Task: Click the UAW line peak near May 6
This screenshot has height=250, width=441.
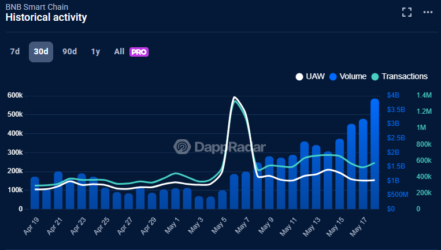Action: (234, 98)
